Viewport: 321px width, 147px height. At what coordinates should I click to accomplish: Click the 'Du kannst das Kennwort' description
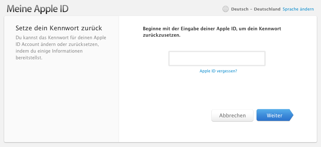click(61, 48)
